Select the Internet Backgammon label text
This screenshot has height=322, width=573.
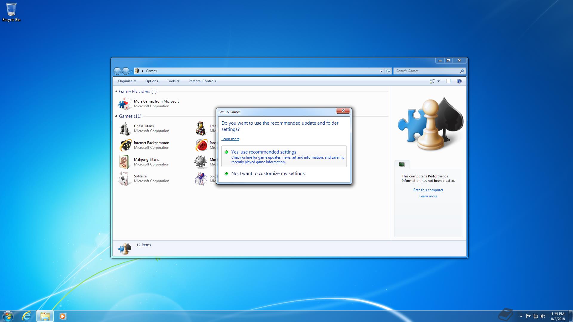[x=151, y=143]
